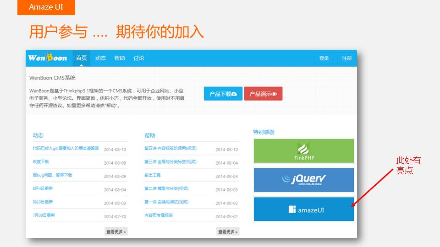Open the amazeUI sponsor banner
440x247 pixels.
(x=304, y=209)
